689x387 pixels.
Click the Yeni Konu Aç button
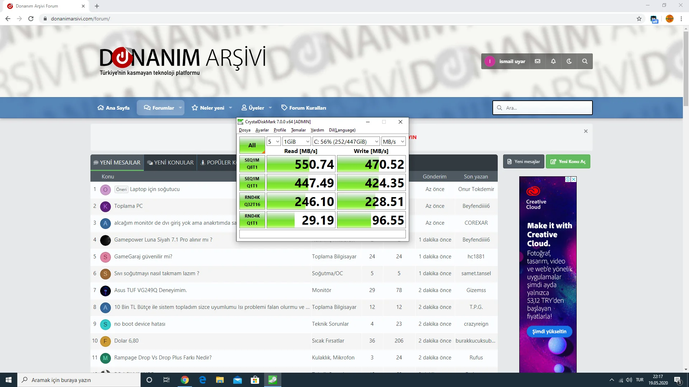(x=568, y=162)
